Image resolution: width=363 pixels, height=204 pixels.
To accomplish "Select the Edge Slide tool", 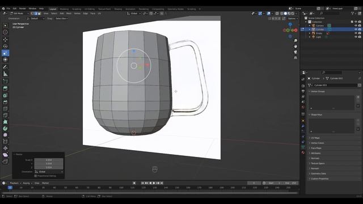I will pyautogui.click(x=5, y=142).
